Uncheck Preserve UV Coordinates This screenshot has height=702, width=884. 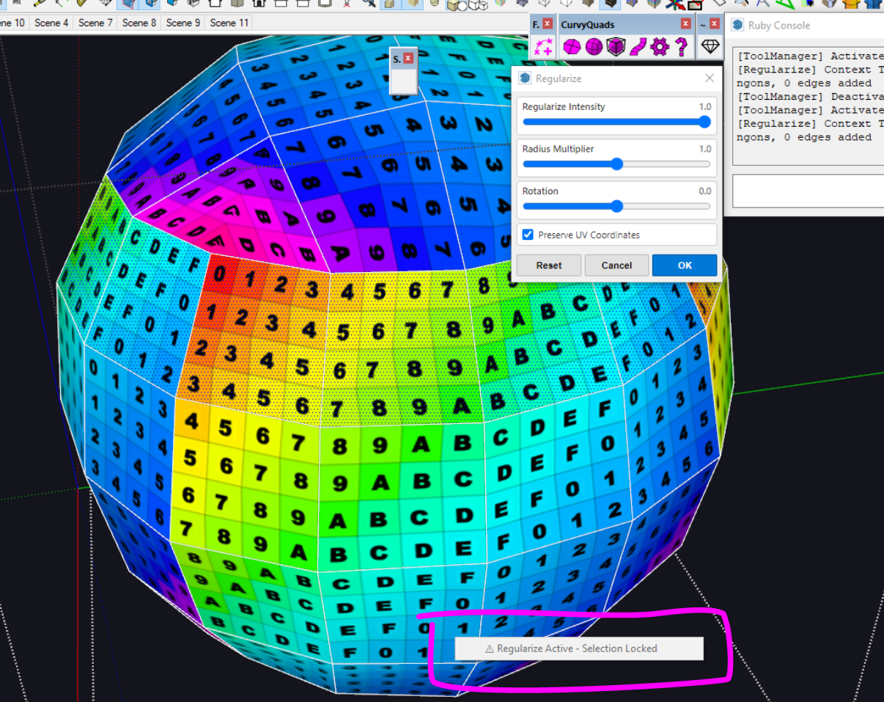(528, 235)
